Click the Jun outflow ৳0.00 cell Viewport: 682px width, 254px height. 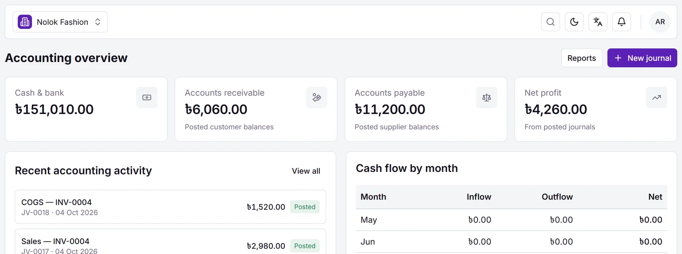tap(561, 242)
